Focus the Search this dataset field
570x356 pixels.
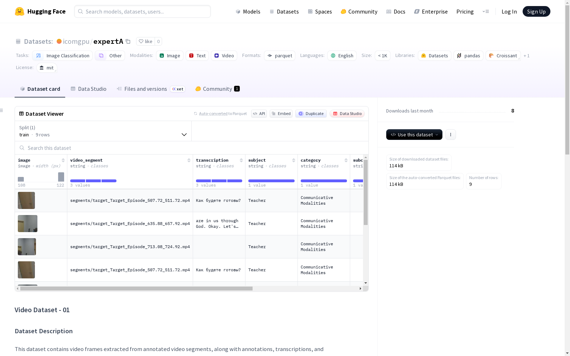pos(192,148)
